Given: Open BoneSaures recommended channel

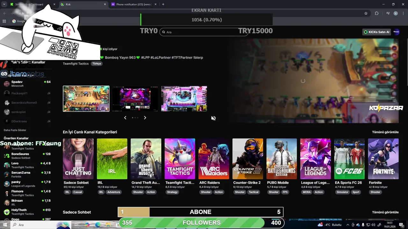Looking at the screenshot, I should pos(27,156).
